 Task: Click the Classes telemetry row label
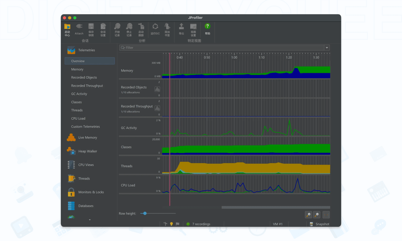pos(126,147)
